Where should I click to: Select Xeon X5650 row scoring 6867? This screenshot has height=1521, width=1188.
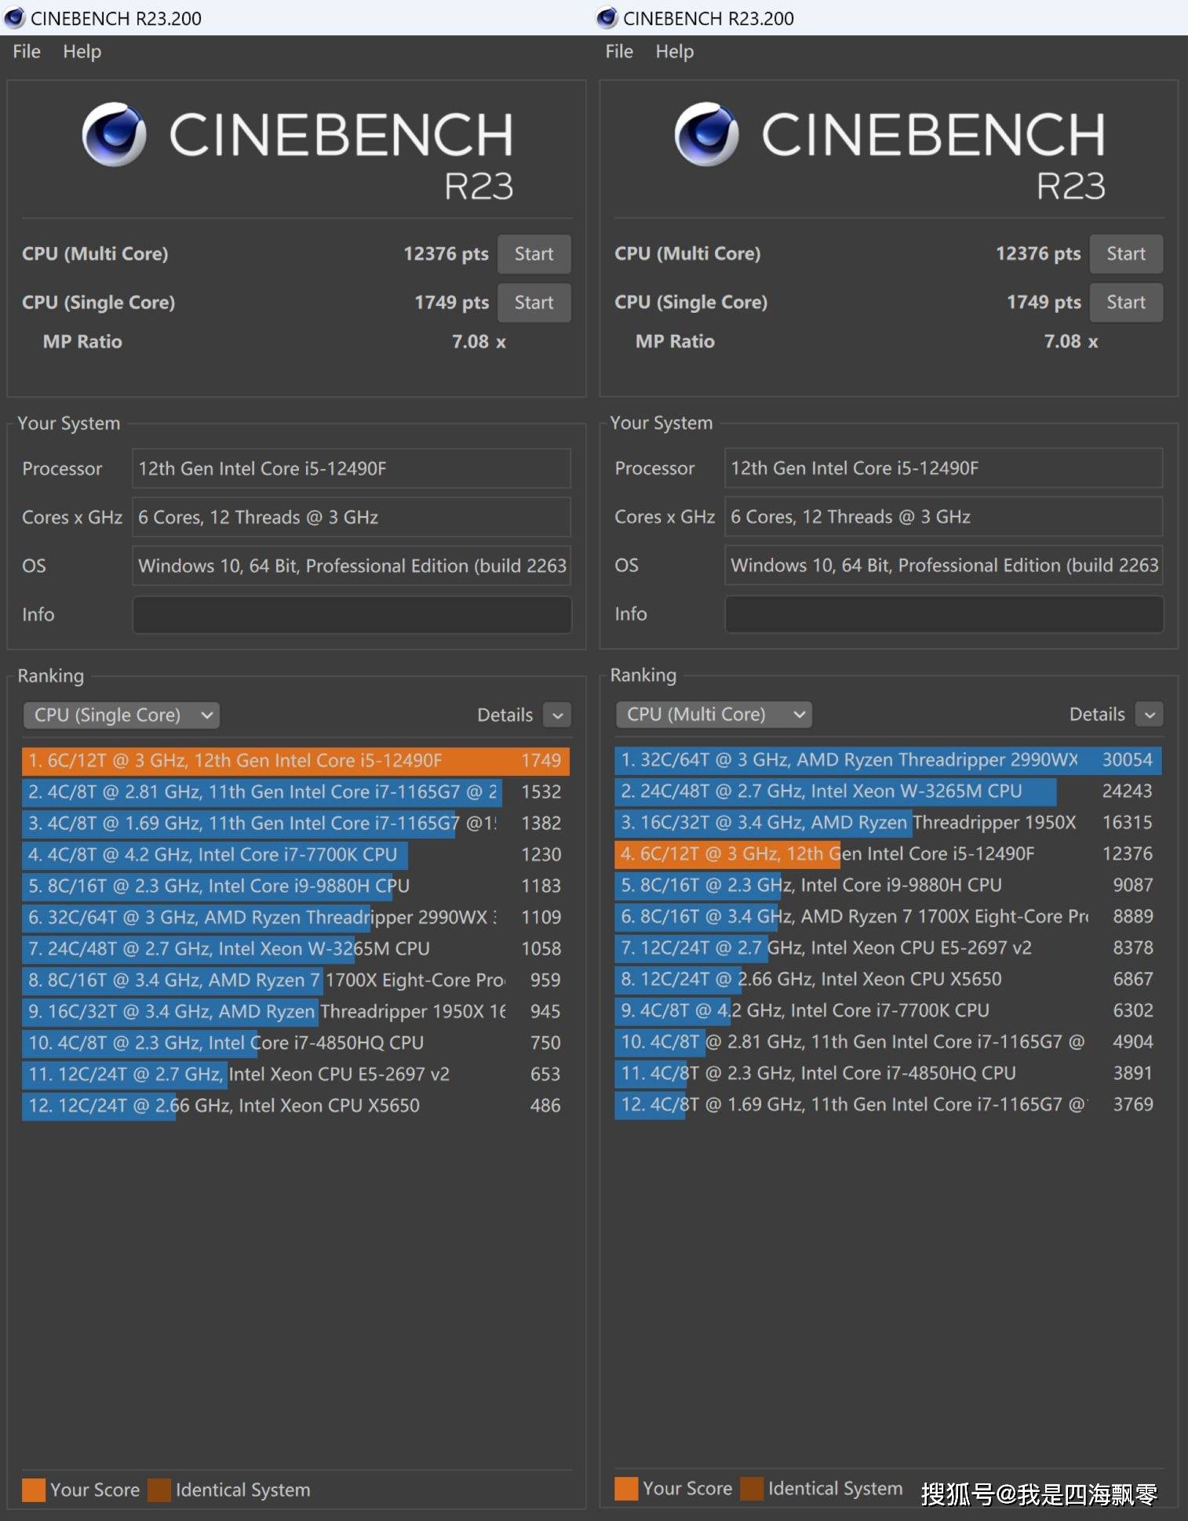(888, 980)
